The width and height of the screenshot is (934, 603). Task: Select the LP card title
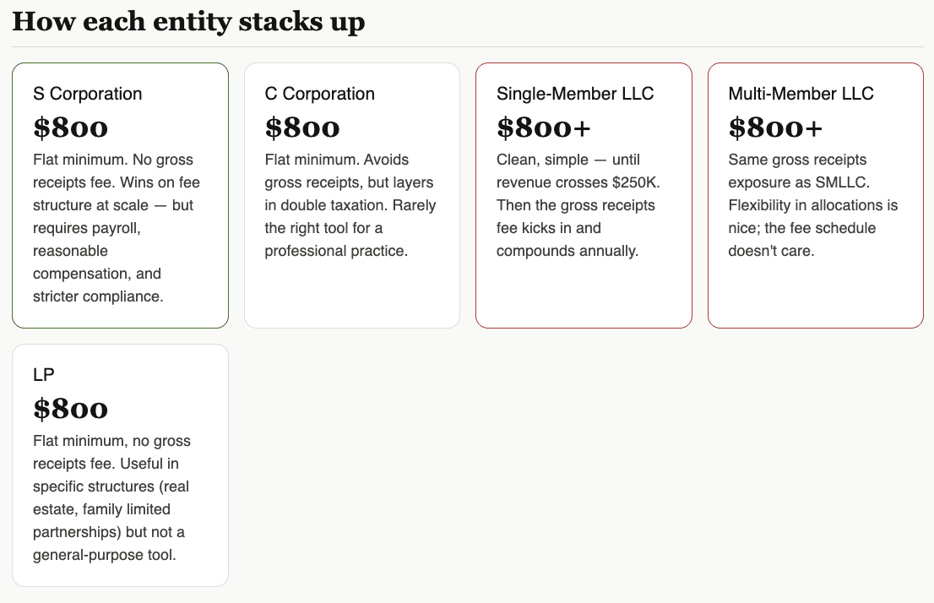pyautogui.click(x=44, y=375)
